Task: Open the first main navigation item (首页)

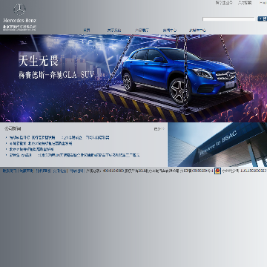Action: (87, 30)
